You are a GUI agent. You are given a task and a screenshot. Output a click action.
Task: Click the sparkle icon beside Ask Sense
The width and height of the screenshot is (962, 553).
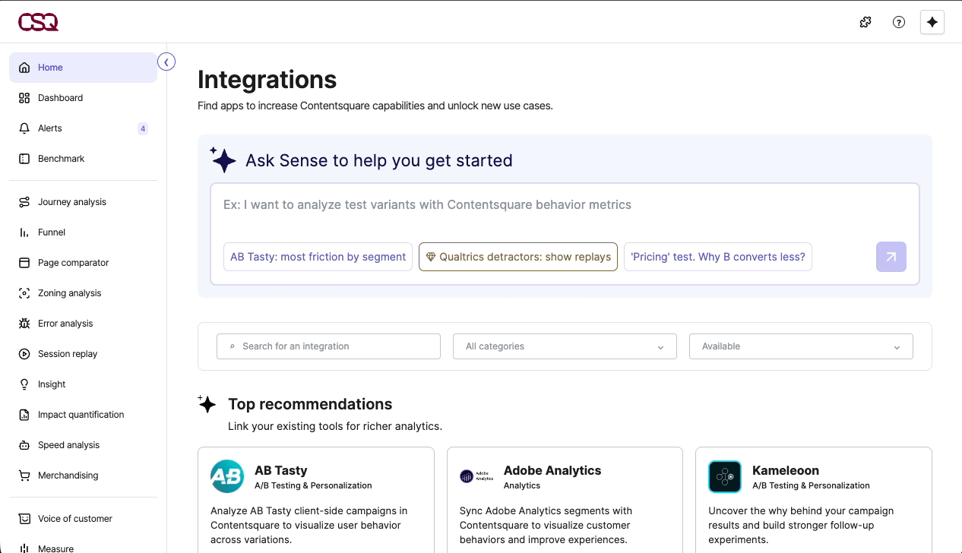point(223,160)
